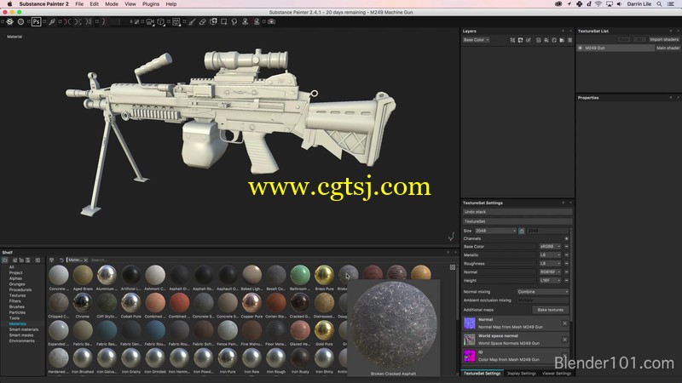Select the Alphas shelf category
This screenshot has height=383, width=682.
(15, 278)
